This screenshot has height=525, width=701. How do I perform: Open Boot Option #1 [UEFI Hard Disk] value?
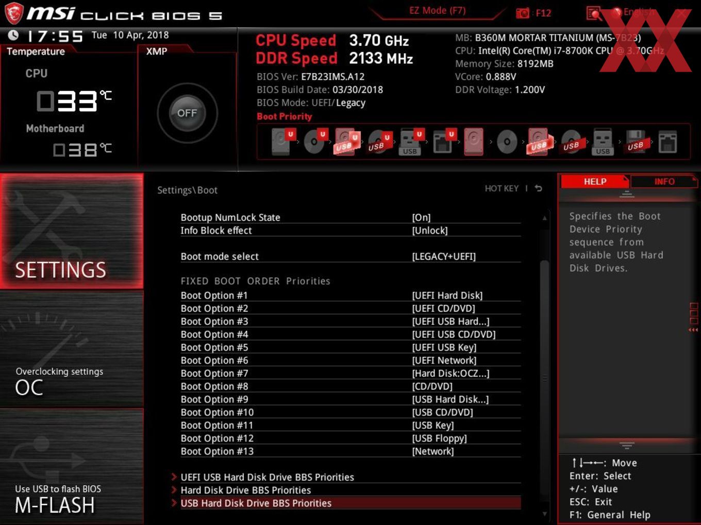click(447, 295)
